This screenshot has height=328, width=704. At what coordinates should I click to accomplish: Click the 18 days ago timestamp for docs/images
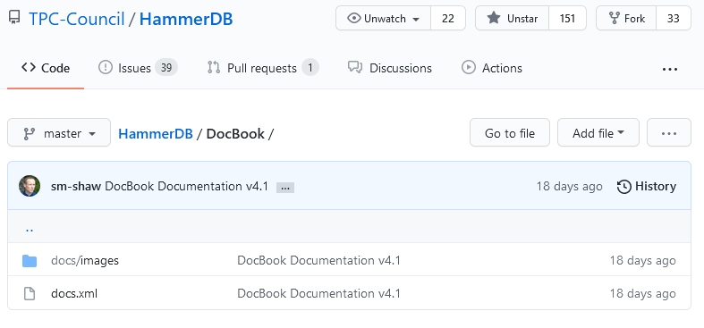pos(642,260)
